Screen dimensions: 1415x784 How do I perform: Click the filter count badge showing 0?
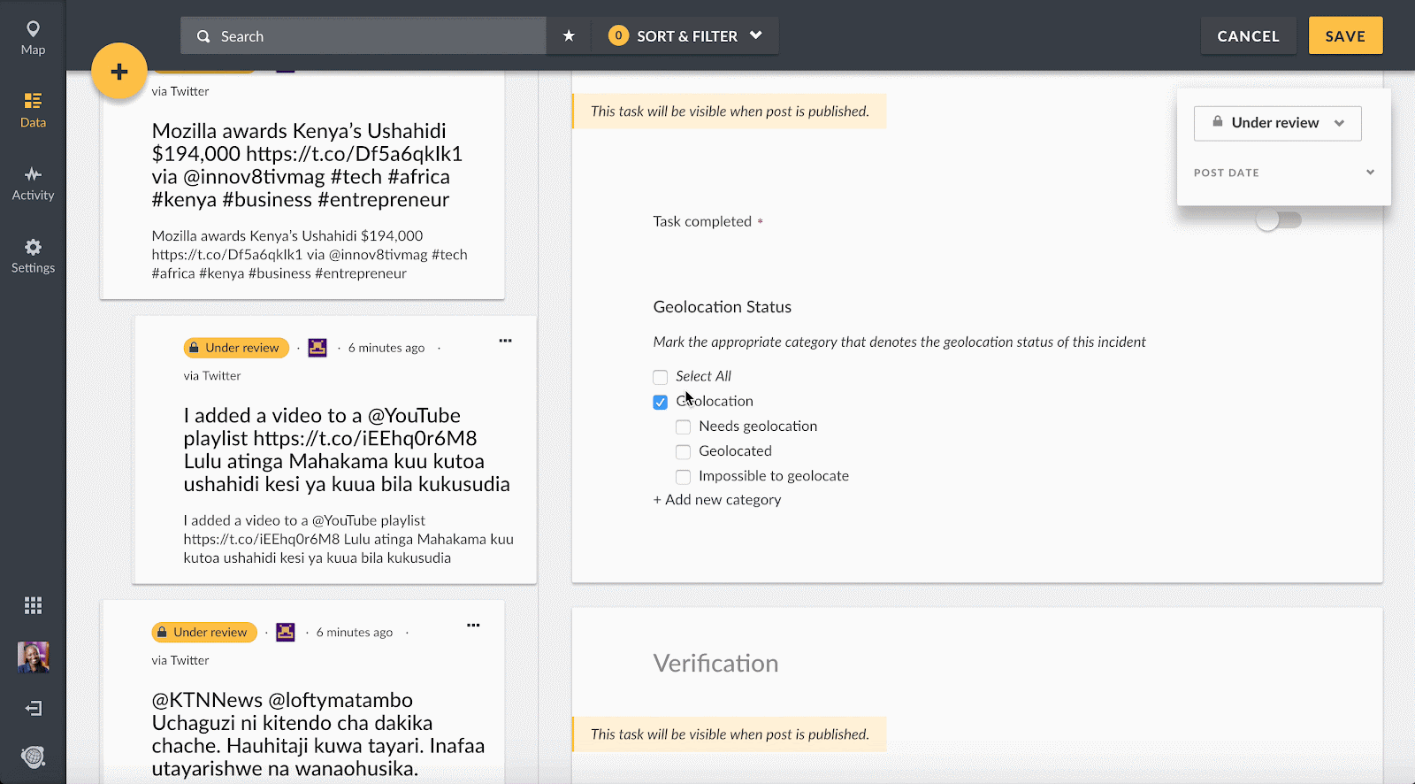click(618, 35)
